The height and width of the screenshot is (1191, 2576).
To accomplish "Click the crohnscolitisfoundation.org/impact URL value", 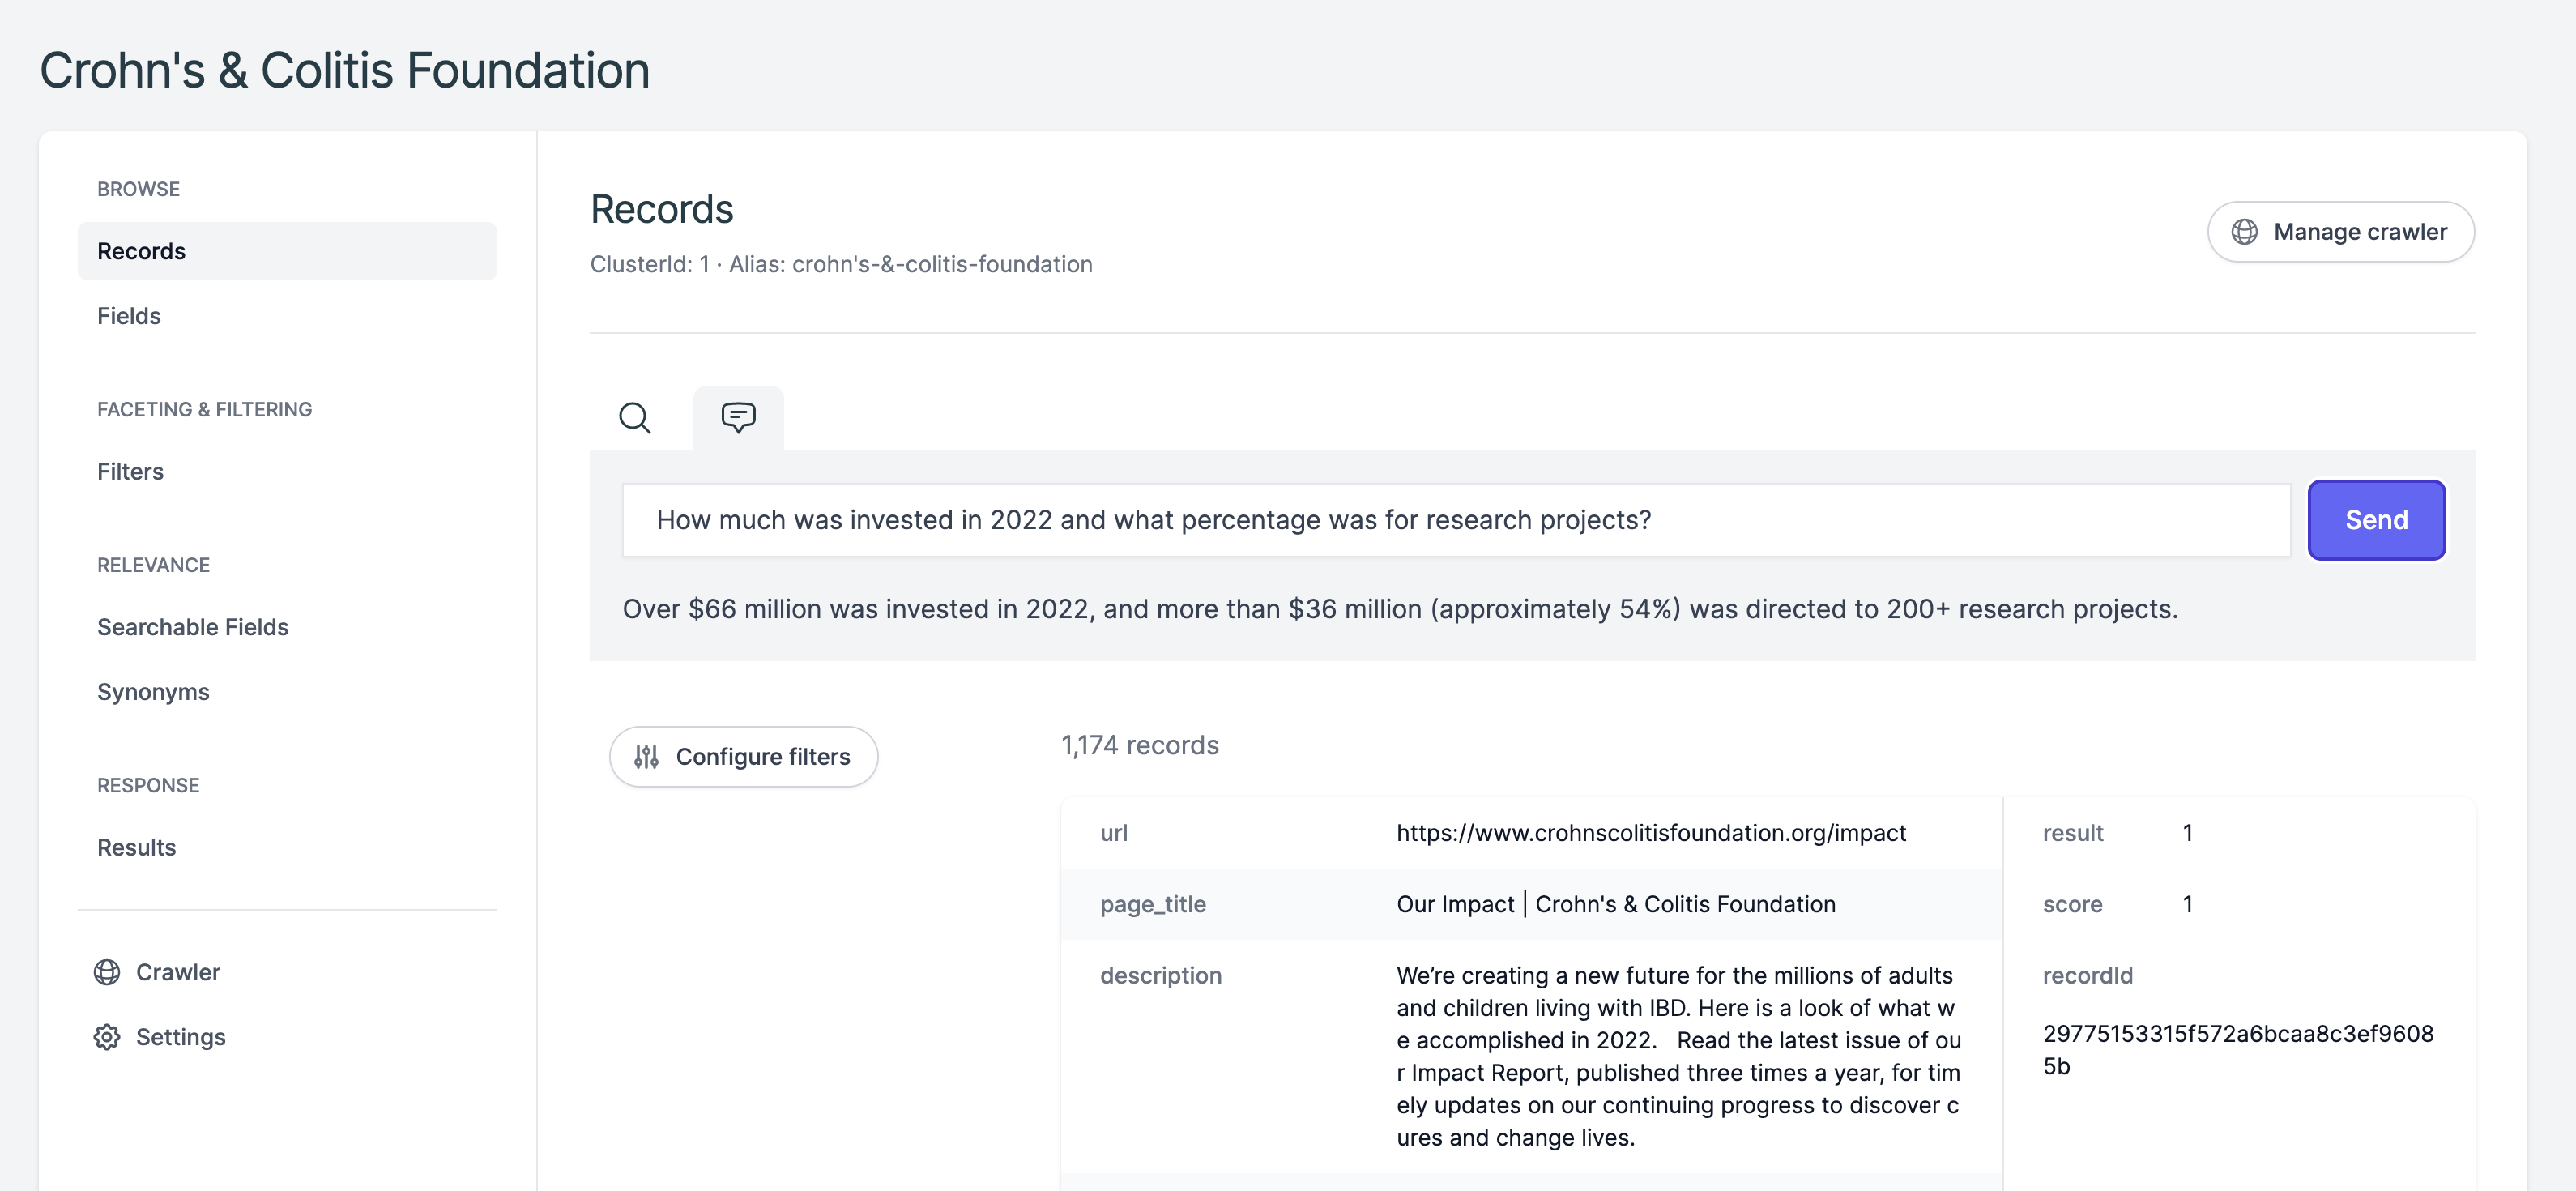I will pos(1651,833).
